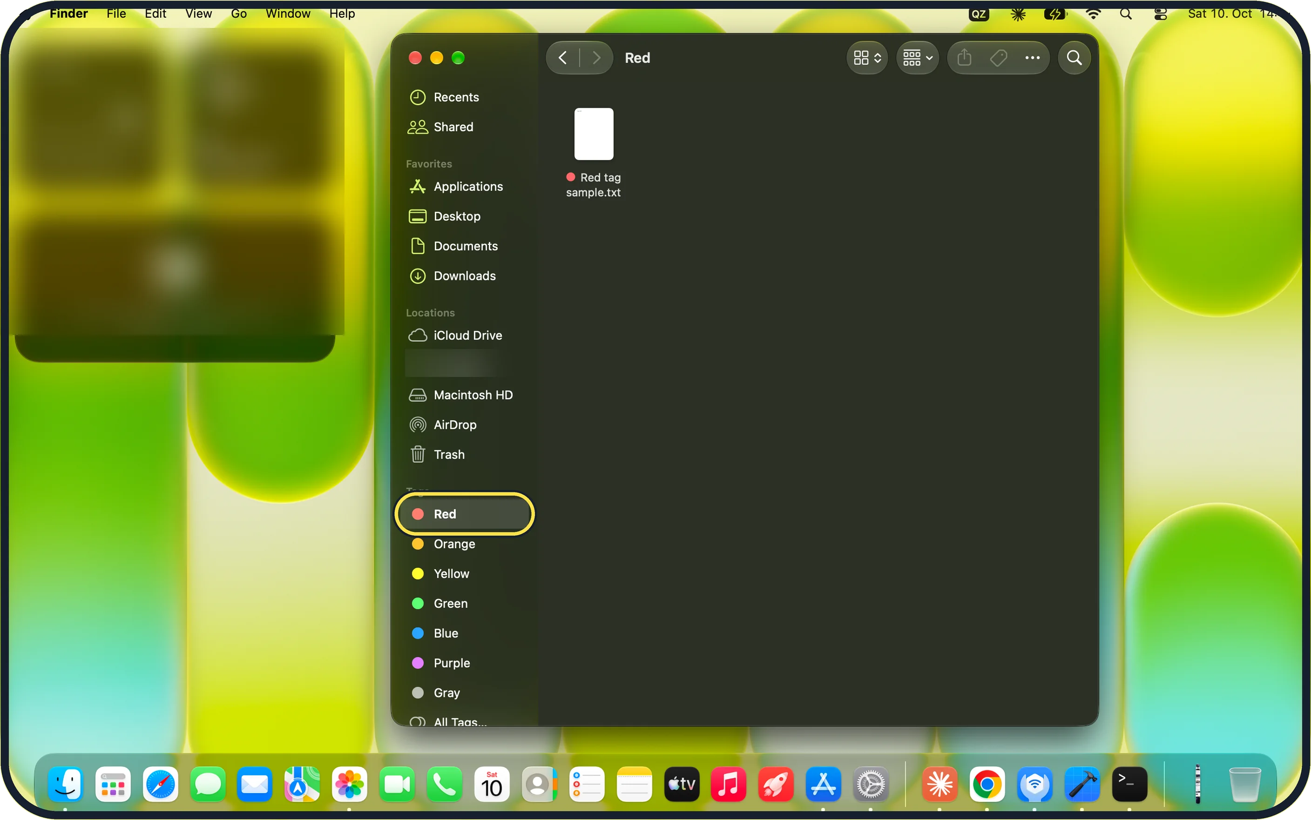Click the Share toolbar icon
Screen dimensions: 1311x820
click(964, 58)
